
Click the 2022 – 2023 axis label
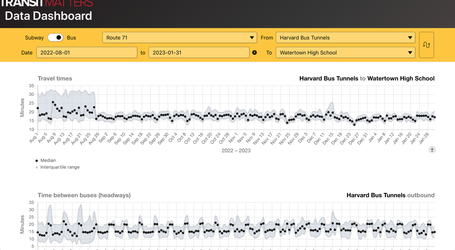click(x=236, y=150)
